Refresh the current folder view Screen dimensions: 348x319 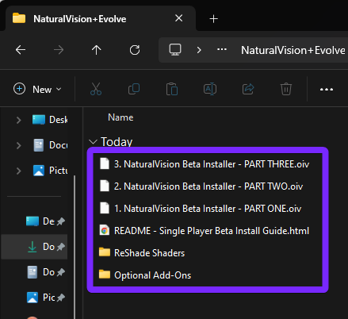click(x=135, y=50)
